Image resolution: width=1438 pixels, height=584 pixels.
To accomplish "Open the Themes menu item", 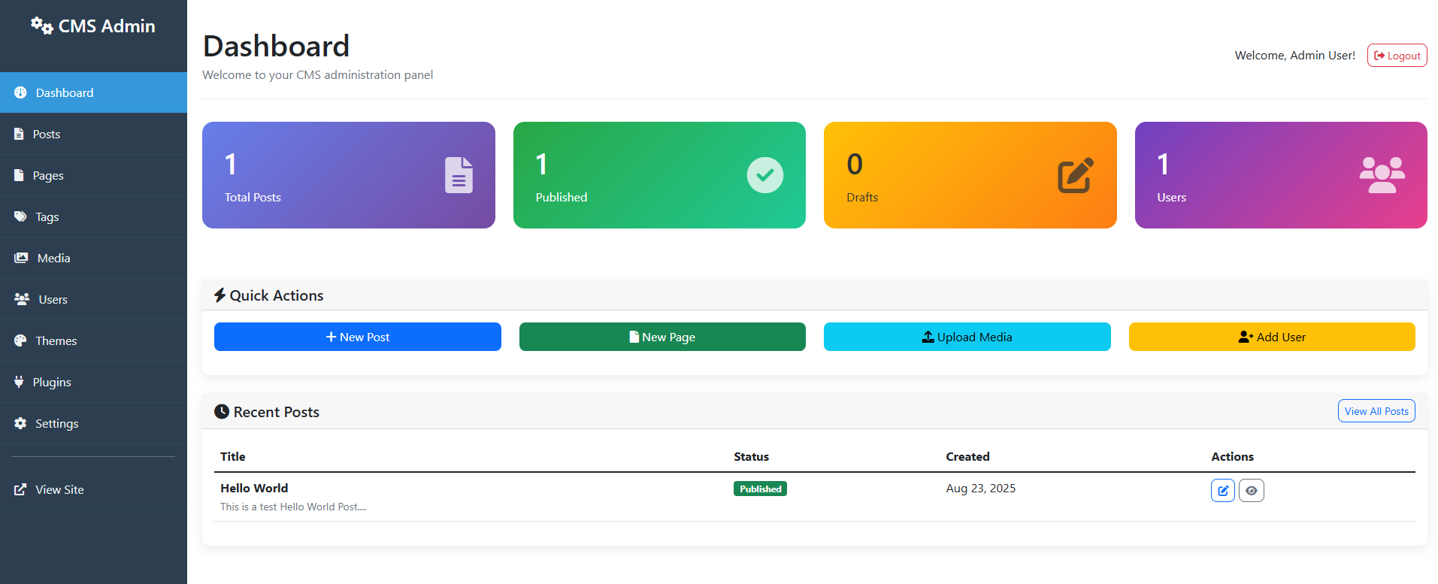I will [56, 341].
